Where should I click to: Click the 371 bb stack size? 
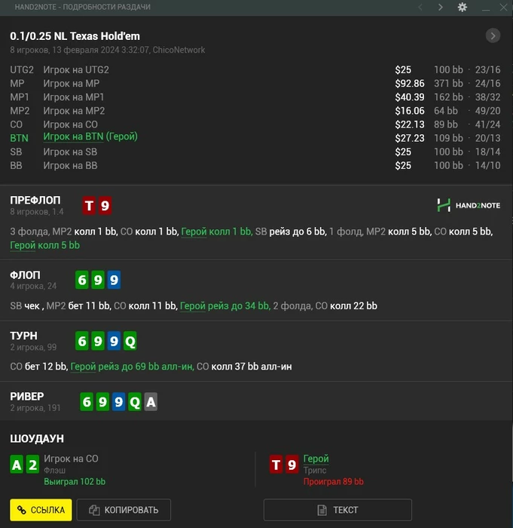(x=448, y=84)
